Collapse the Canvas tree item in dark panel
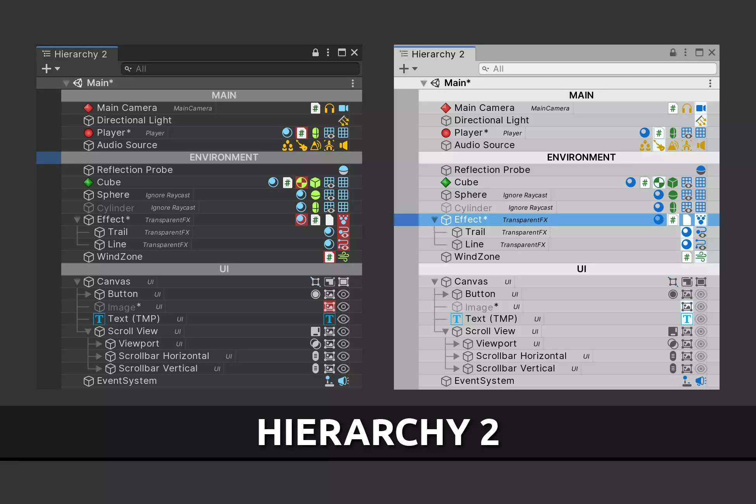 coord(77,282)
